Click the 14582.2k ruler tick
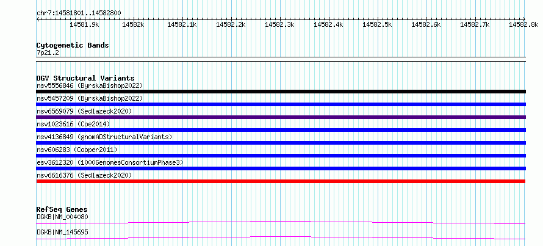543x246 pixels. [x=231, y=24]
